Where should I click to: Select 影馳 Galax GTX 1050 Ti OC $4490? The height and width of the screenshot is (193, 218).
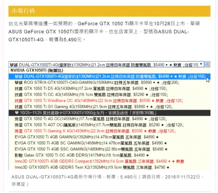(x=109, y=155)
